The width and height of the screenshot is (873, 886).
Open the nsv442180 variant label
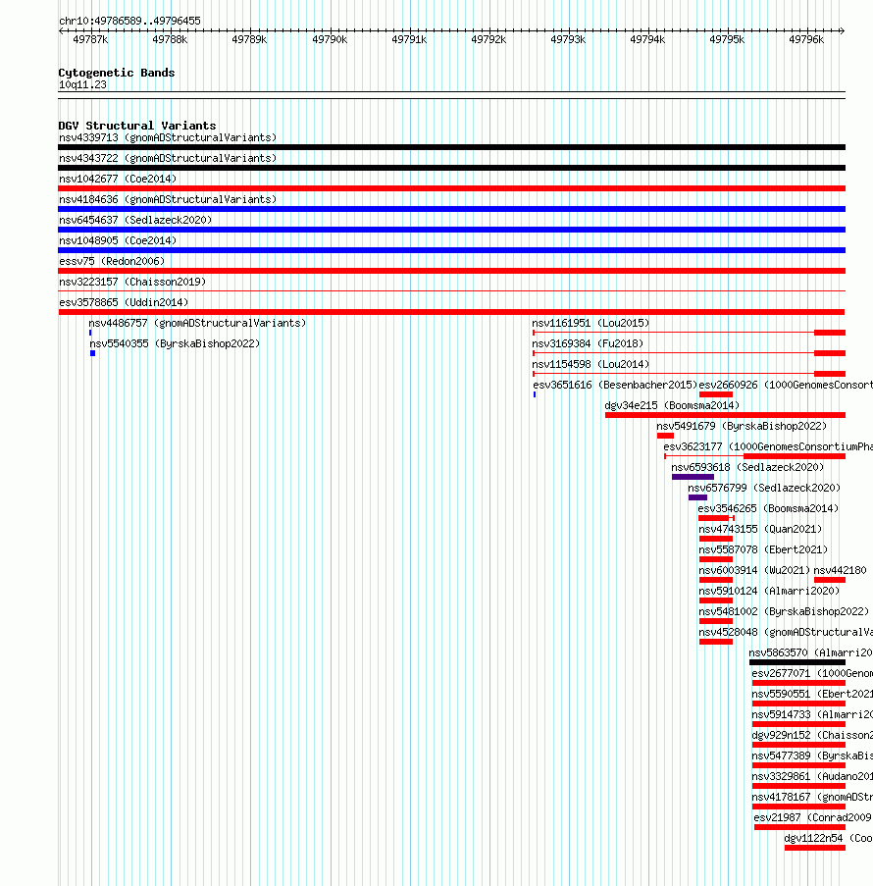click(840, 571)
